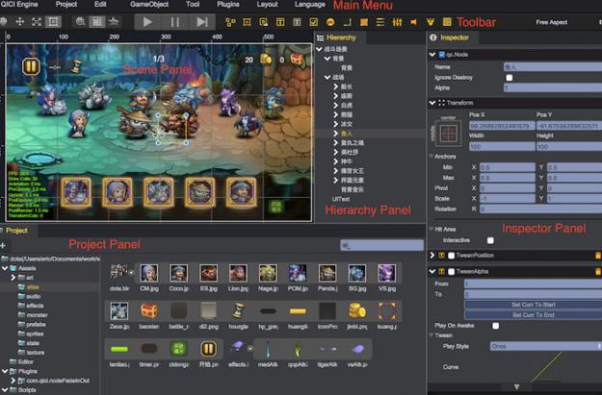602x395 pixels.
Task: Click the Set Curr To Start button
Action: click(533, 305)
